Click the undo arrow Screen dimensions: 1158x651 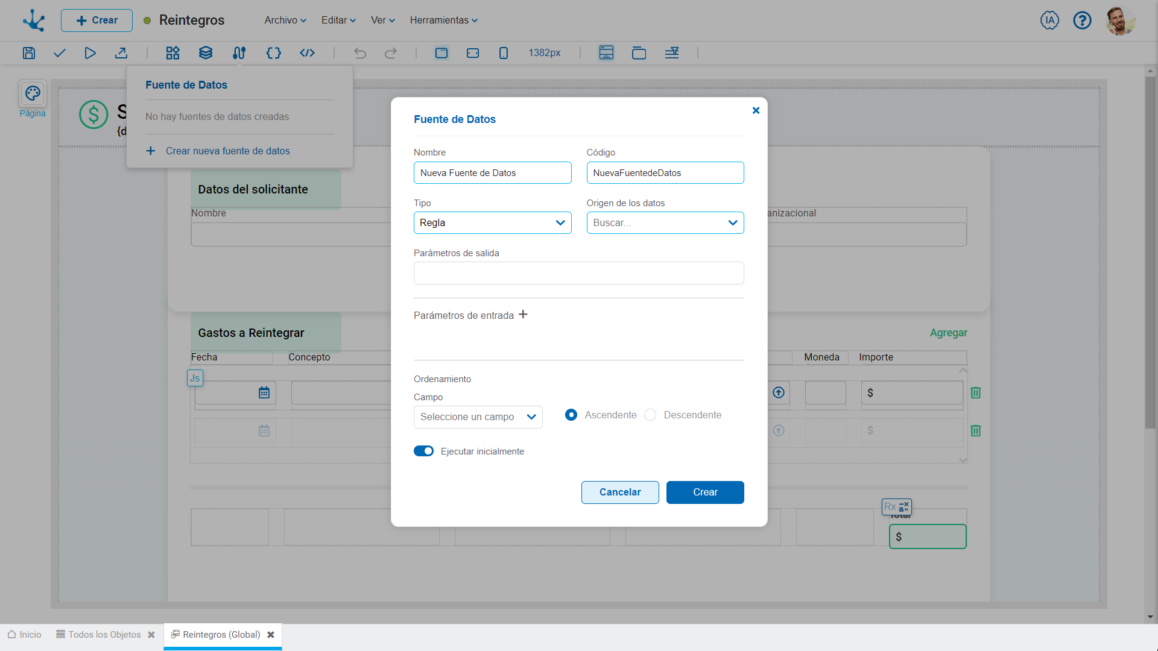360,53
